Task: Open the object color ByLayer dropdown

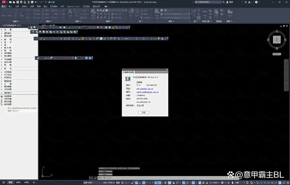Action: point(177,10)
